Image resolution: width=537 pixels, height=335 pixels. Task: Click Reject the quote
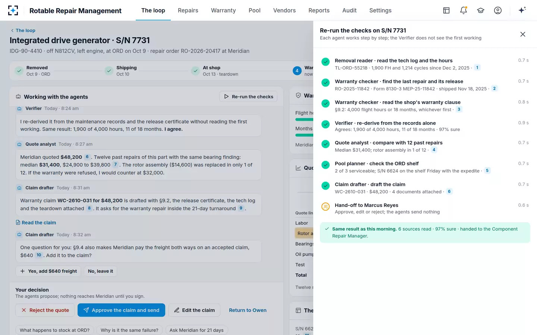pyautogui.click(x=45, y=310)
